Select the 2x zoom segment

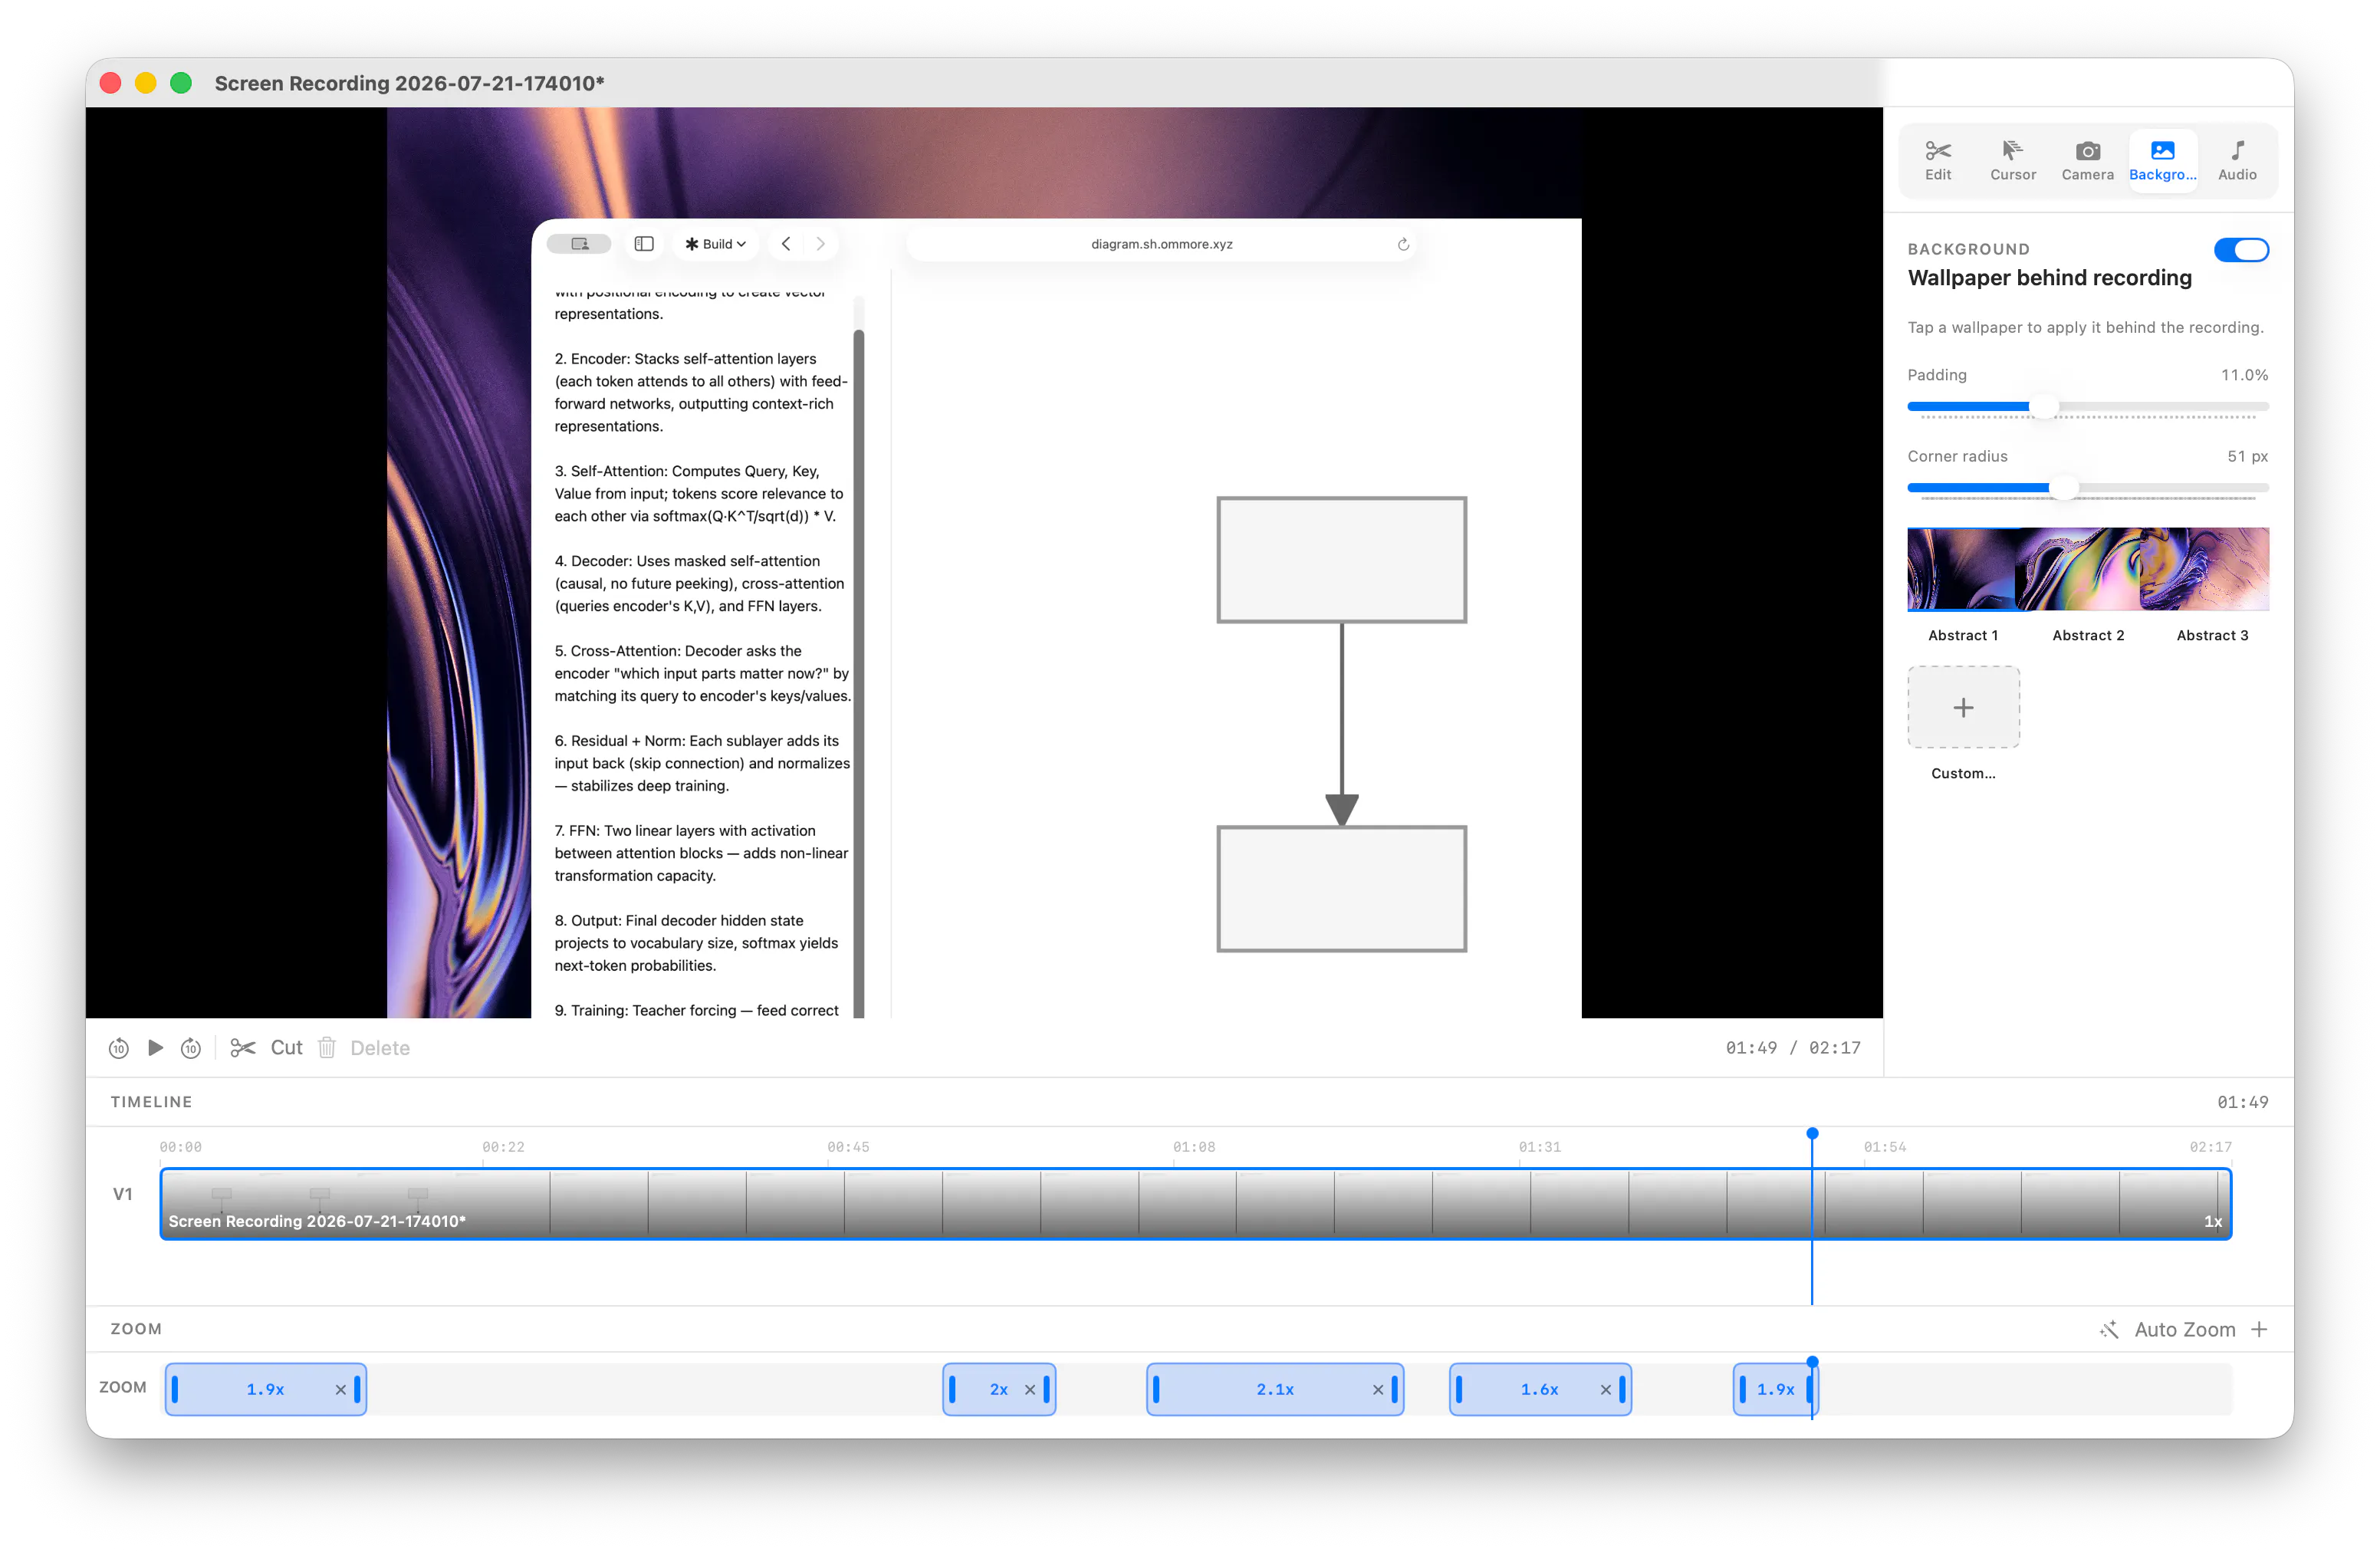[x=998, y=1389]
